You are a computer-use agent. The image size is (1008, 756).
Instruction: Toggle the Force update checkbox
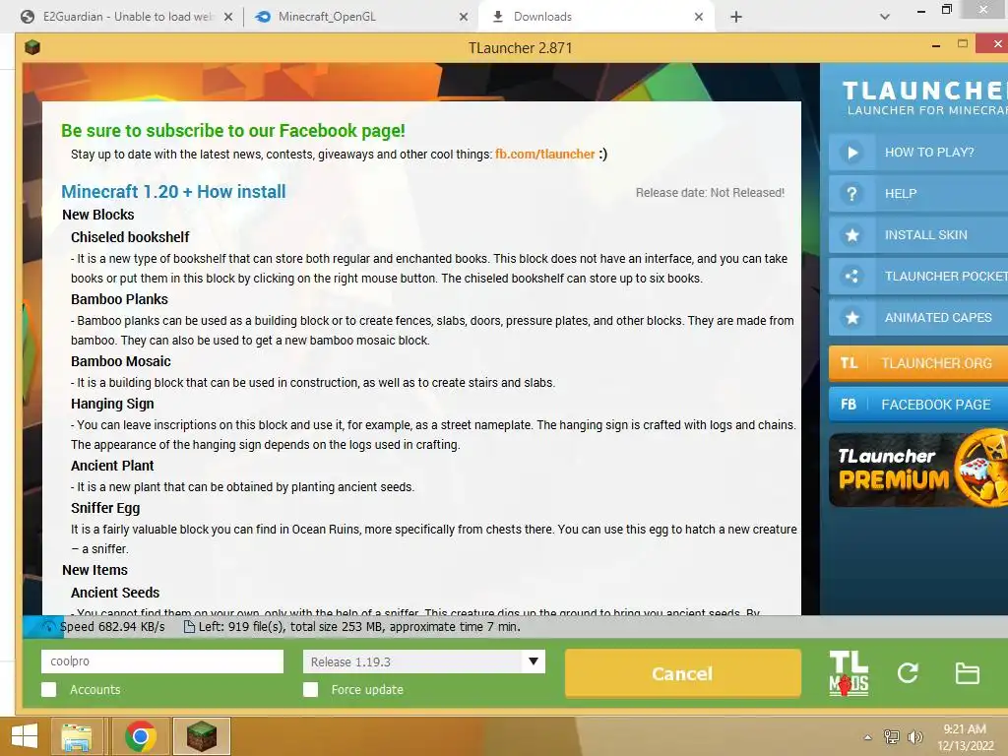[x=310, y=690]
